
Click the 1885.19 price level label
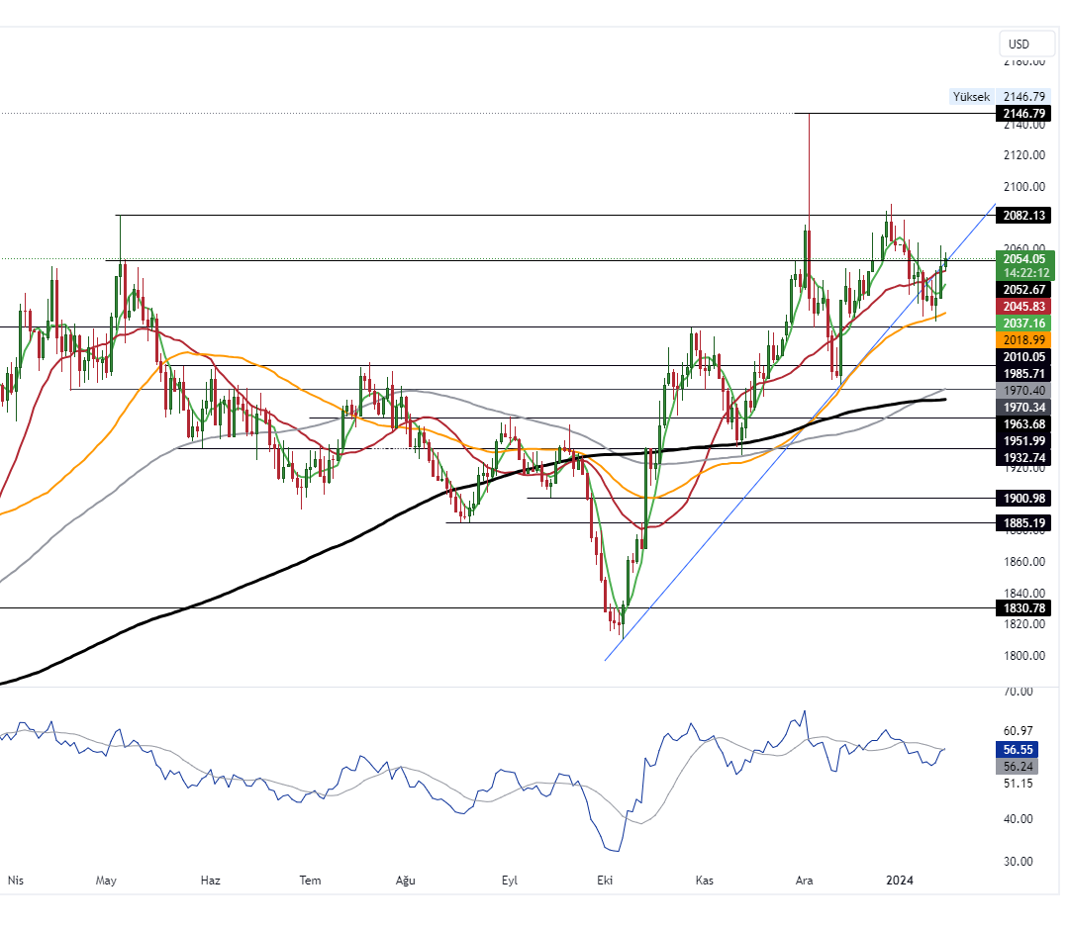1023,522
